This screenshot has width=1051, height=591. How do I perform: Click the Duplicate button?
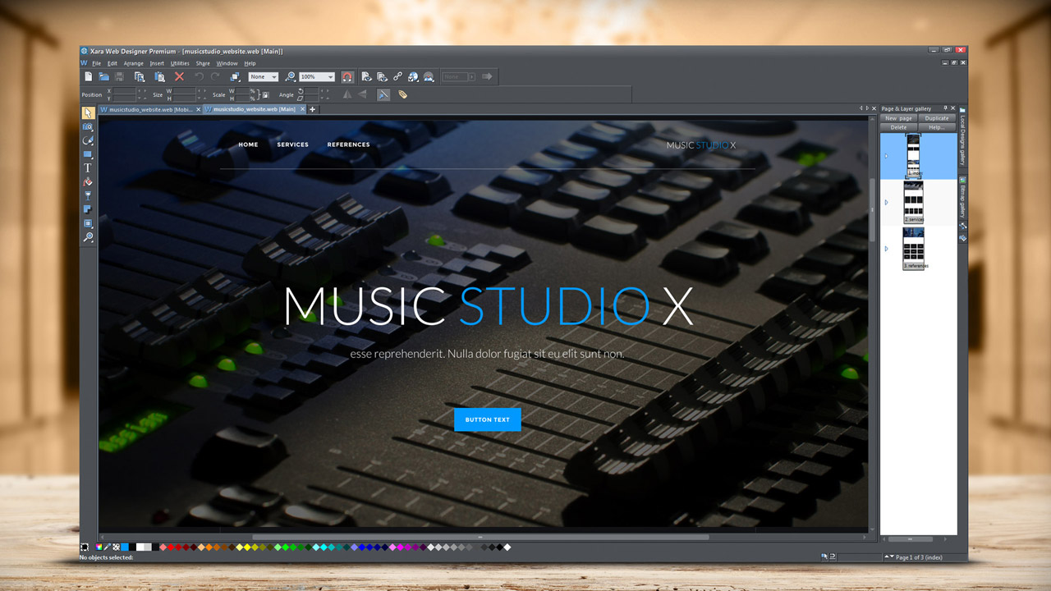[x=937, y=118]
